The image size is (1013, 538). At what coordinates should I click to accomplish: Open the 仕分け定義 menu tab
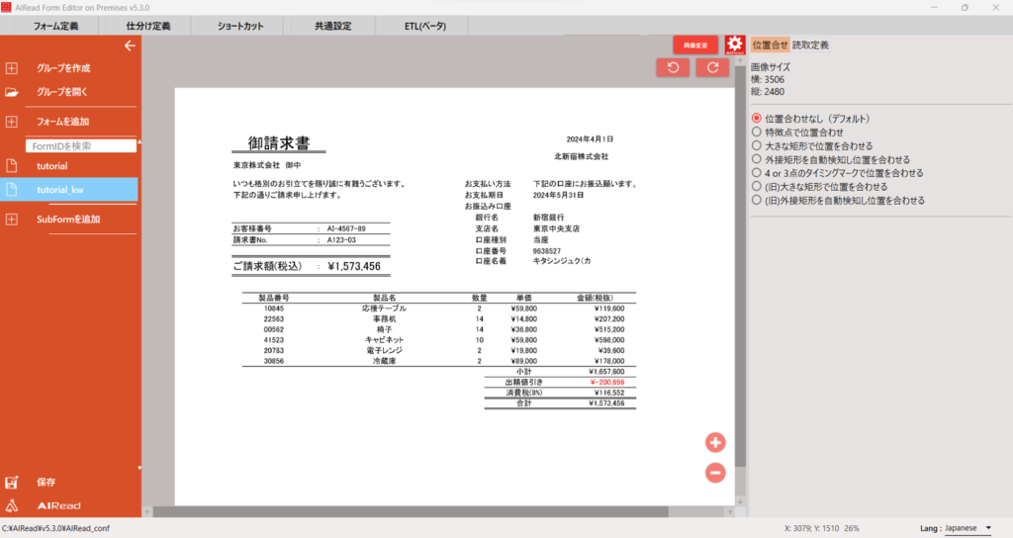pyautogui.click(x=148, y=26)
